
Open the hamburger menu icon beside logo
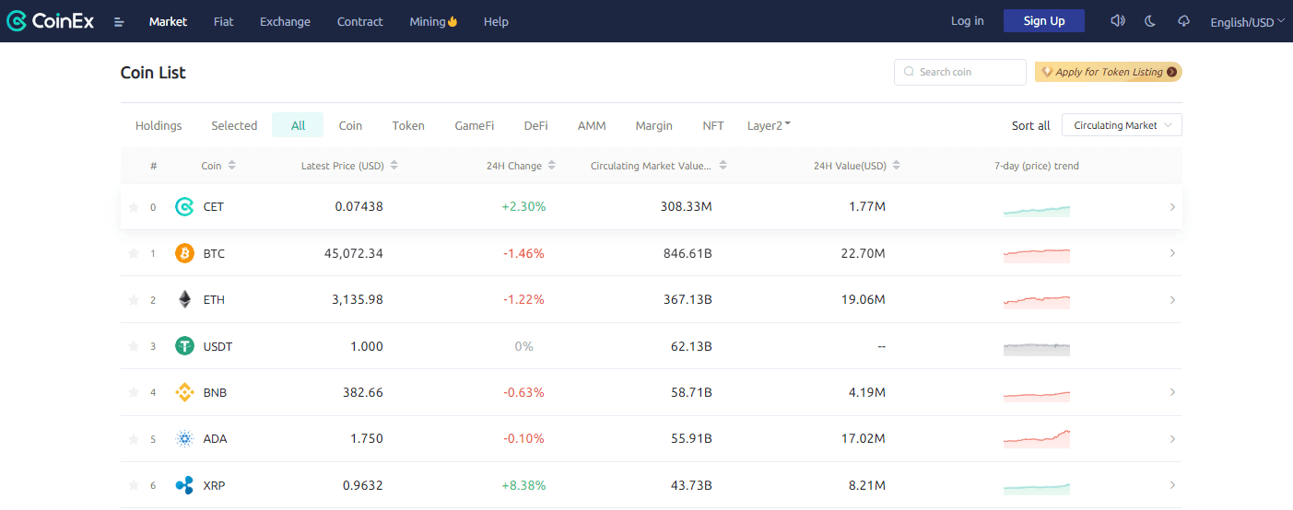(x=119, y=22)
